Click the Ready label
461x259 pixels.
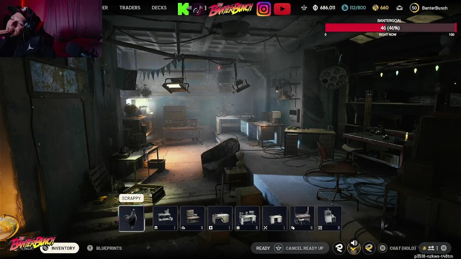tap(263, 248)
